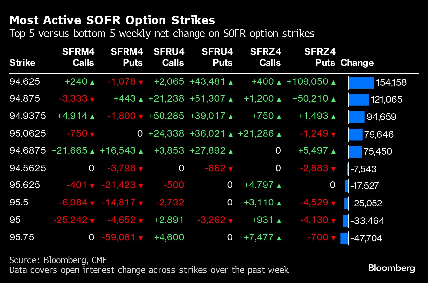
Task: Click the 94.625 strike row label
Action: [x=25, y=82]
